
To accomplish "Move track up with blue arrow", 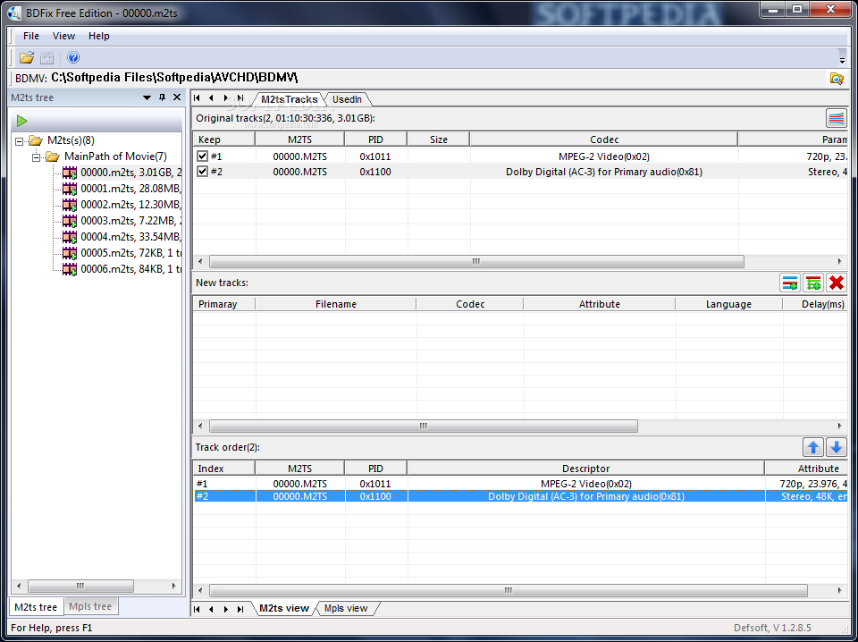I will click(x=813, y=447).
